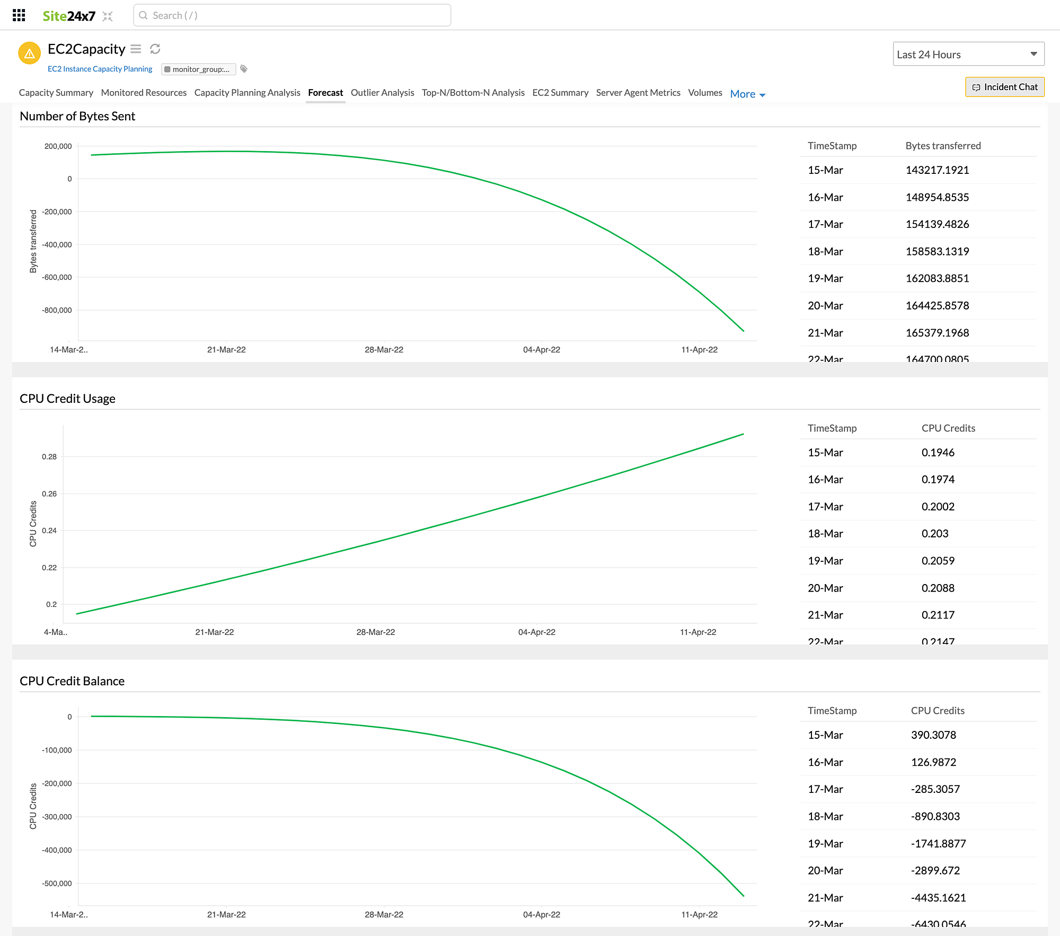Open the EC2 Instance Capacity Planning link
1060x936 pixels.
click(100, 68)
